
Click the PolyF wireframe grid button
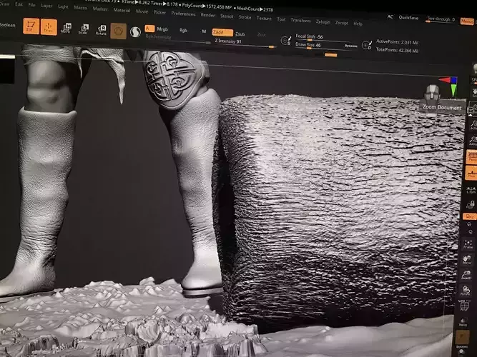464,306
